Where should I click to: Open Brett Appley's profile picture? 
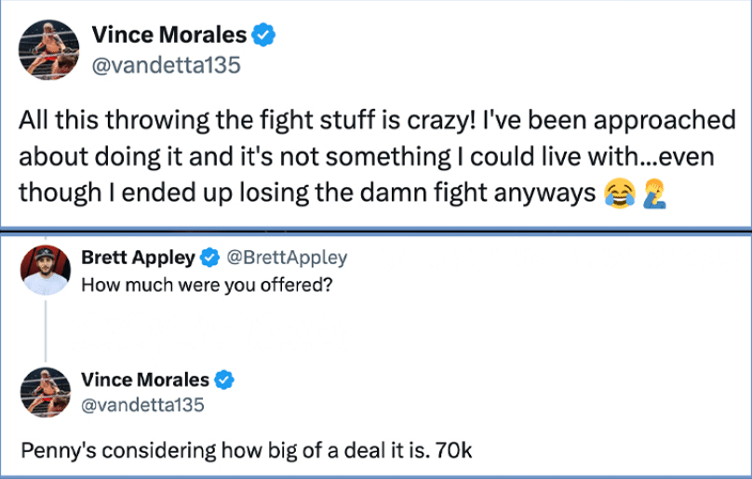click(x=46, y=270)
